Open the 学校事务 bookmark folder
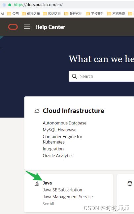134x214 pixels. click(x=94, y=13)
